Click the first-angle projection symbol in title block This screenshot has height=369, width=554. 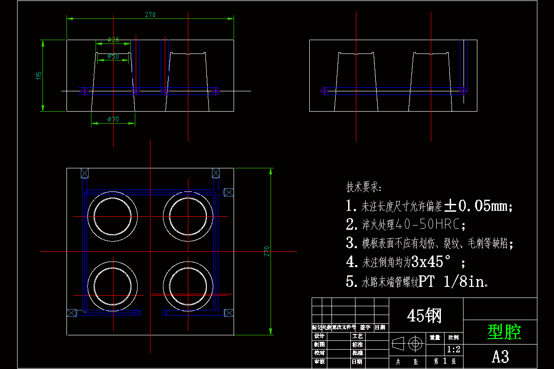click(408, 344)
